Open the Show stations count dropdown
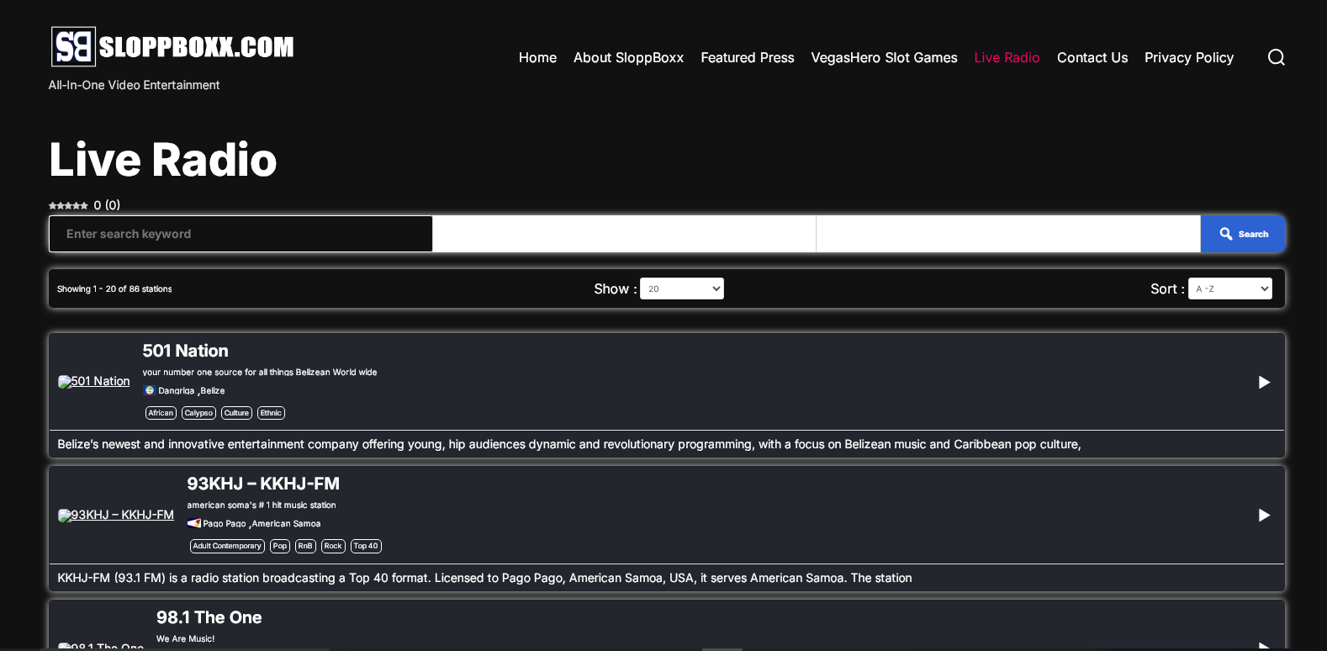 click(x=682, y=288)
